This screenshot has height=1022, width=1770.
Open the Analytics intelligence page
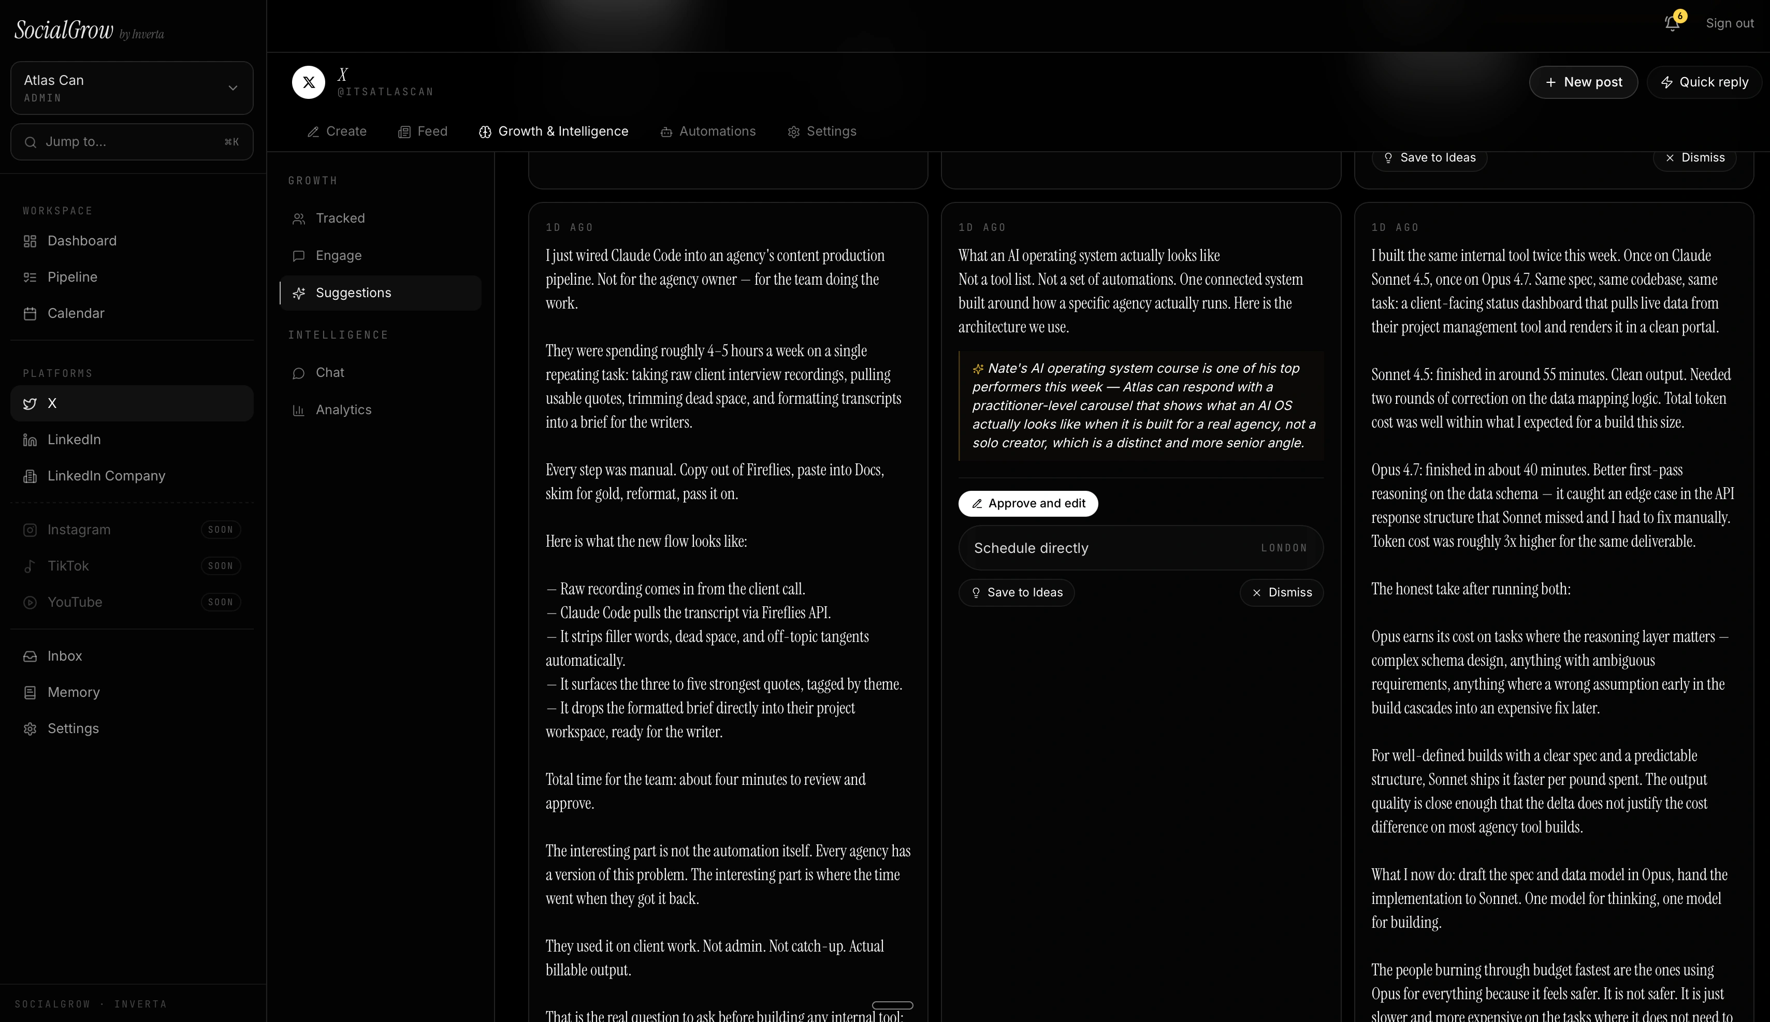tap(381, 410)
